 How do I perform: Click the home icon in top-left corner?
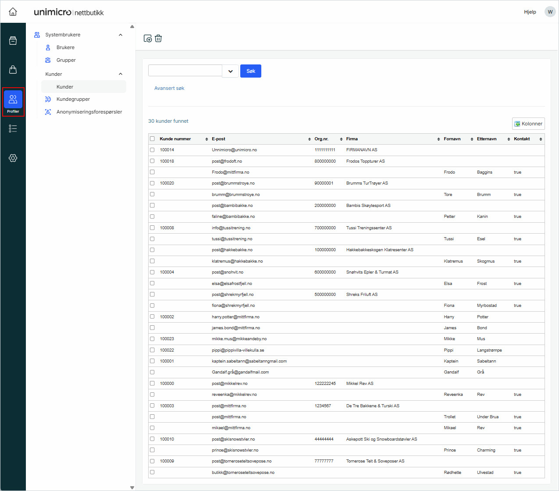13,12
